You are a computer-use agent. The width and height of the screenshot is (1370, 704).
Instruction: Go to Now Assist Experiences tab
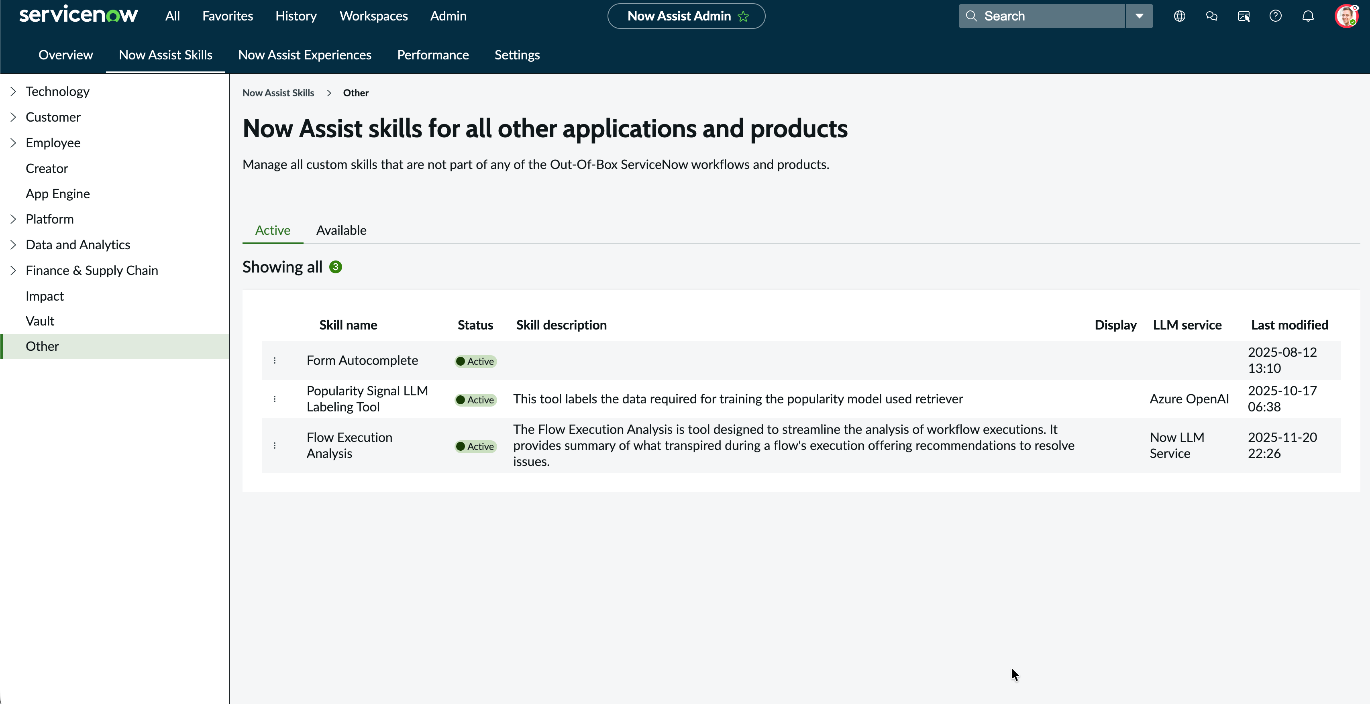[x=305, y=55]
